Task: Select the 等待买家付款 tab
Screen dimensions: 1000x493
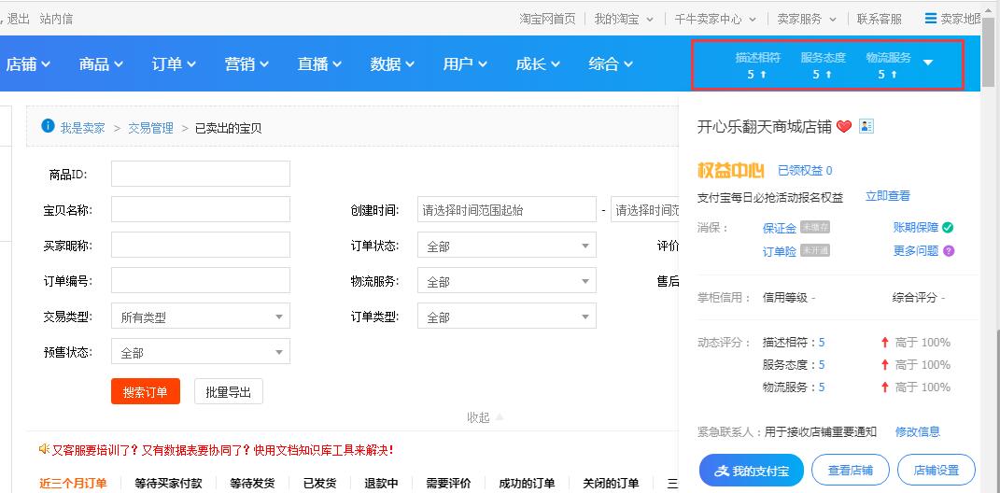Action: point(168,484)
